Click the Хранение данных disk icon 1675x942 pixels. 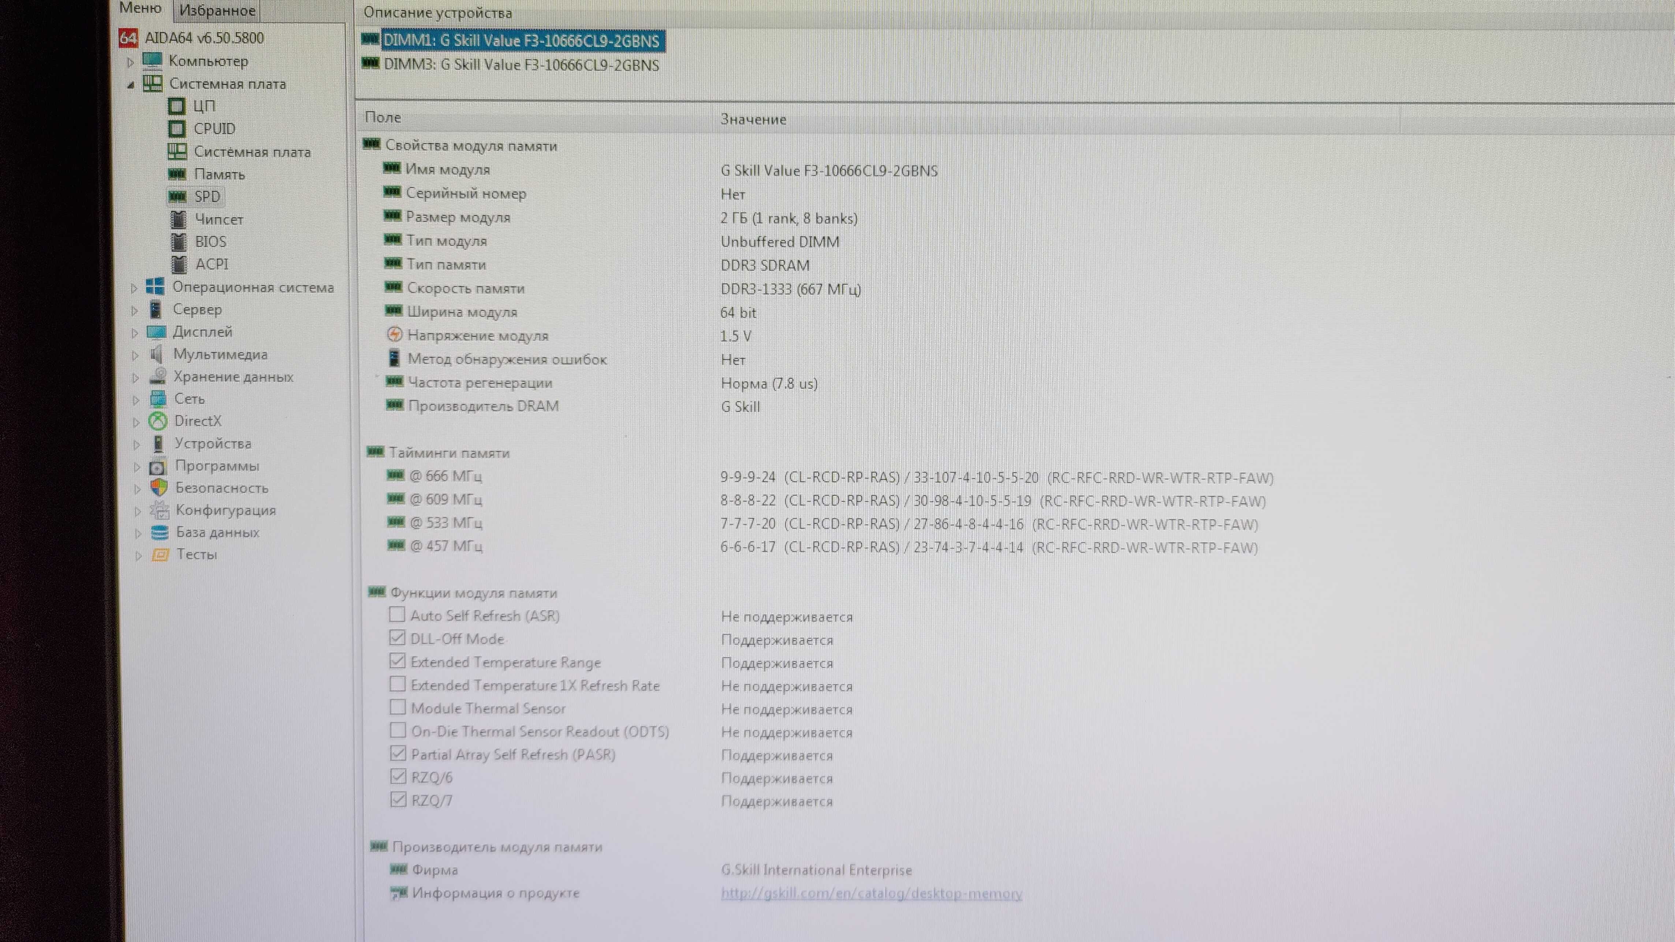coord(157,377)
